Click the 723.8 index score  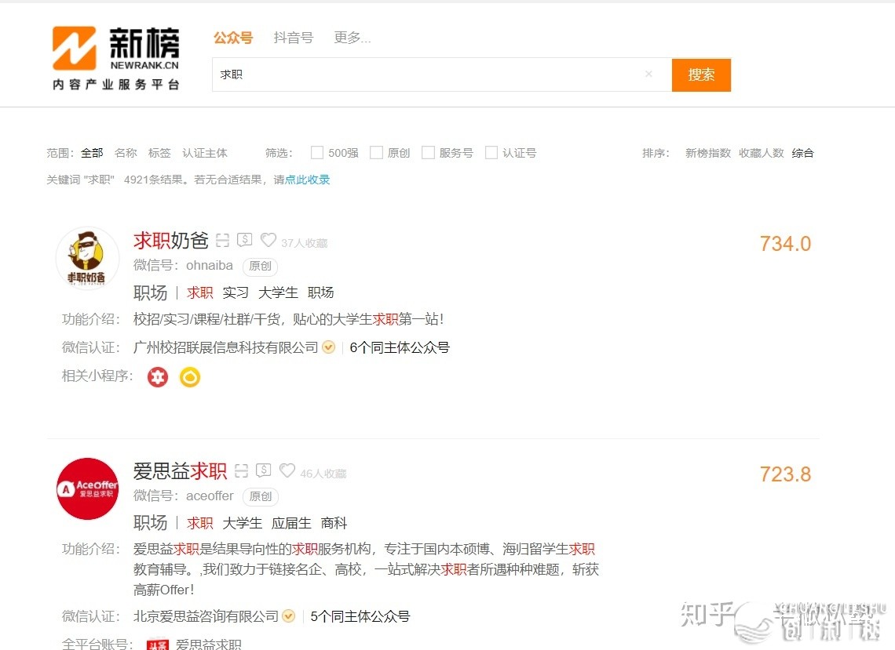pyautogui.click(x=785, y=474)
